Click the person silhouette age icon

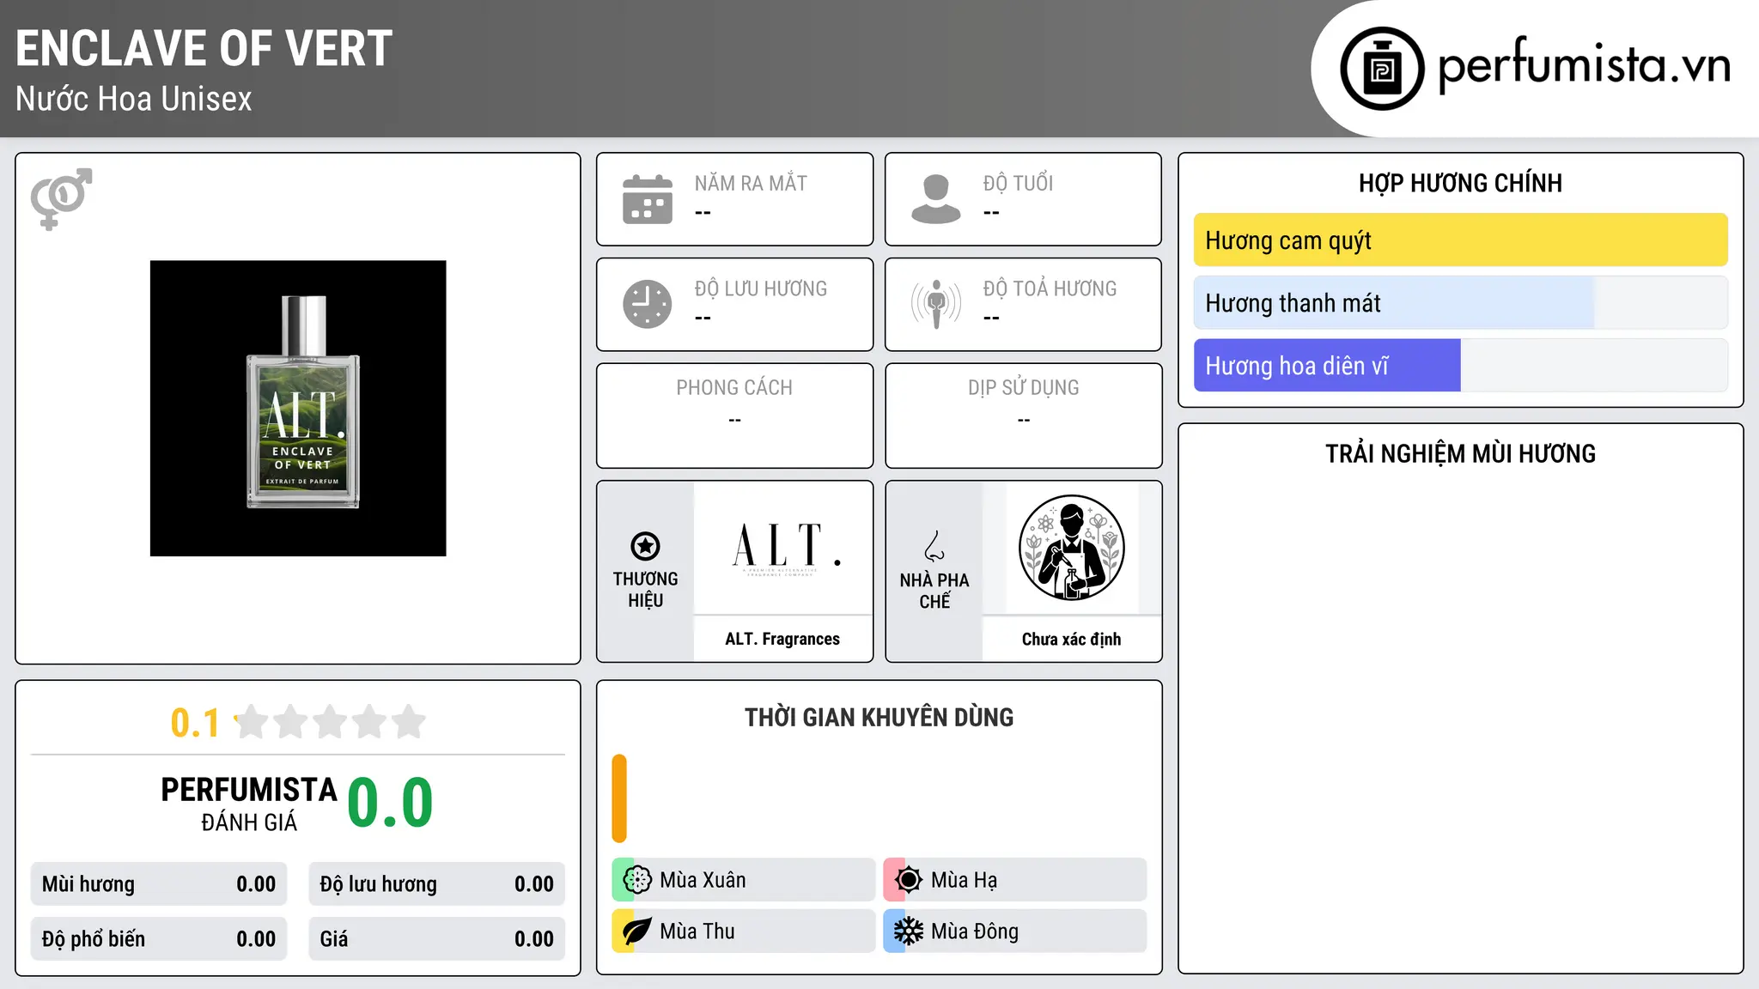pos(936,199)
